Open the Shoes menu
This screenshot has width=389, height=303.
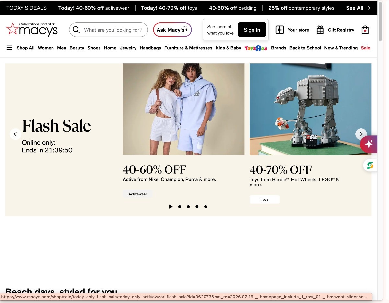click(x=94, y=48)
